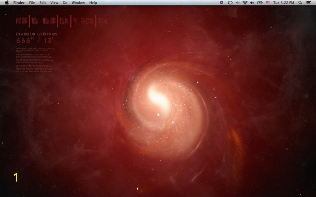Open the Go menu
The image size is (316, 197).
pyautogui.click(x=65, y=2)
